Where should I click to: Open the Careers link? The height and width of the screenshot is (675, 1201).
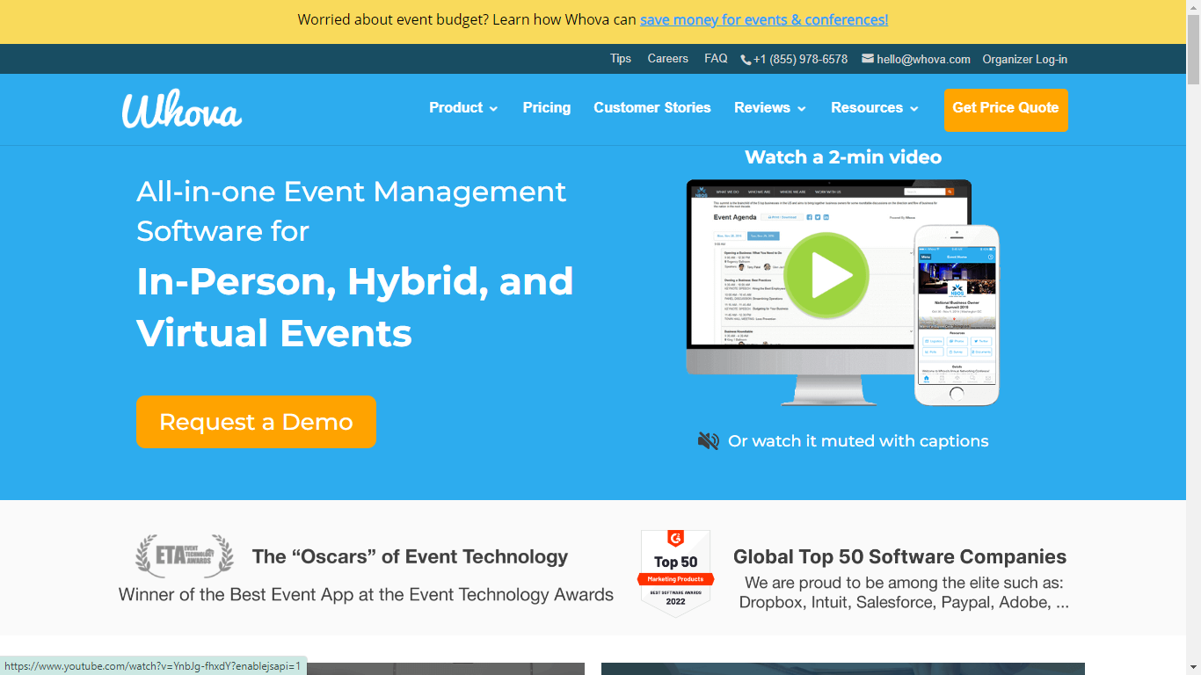668,59
